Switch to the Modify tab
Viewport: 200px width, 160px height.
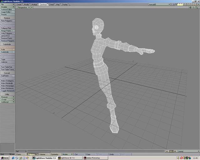[x=26, y=4]
